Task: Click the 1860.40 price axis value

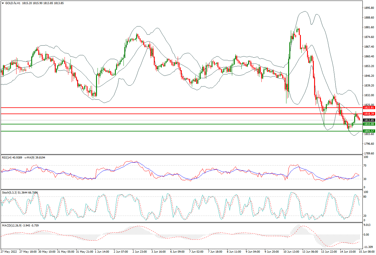Action: click(369, 56)
